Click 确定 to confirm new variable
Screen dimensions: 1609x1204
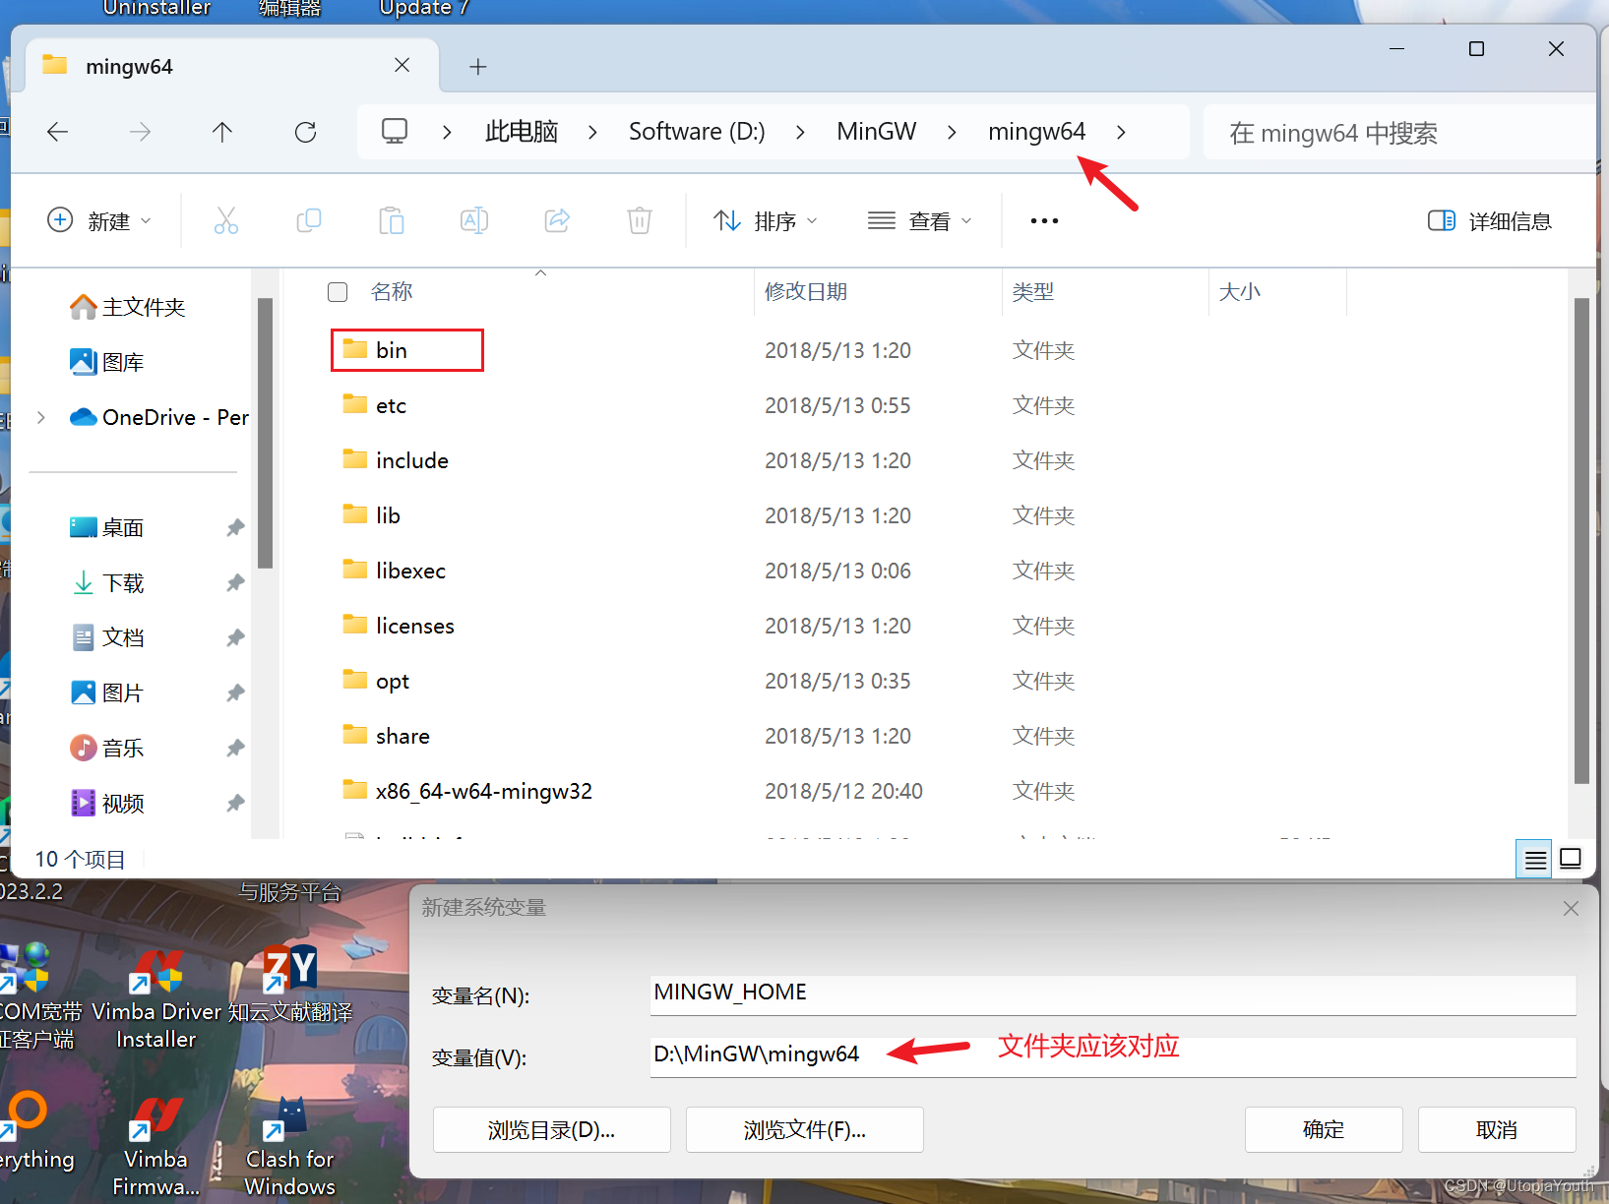pos(1324,1130)
